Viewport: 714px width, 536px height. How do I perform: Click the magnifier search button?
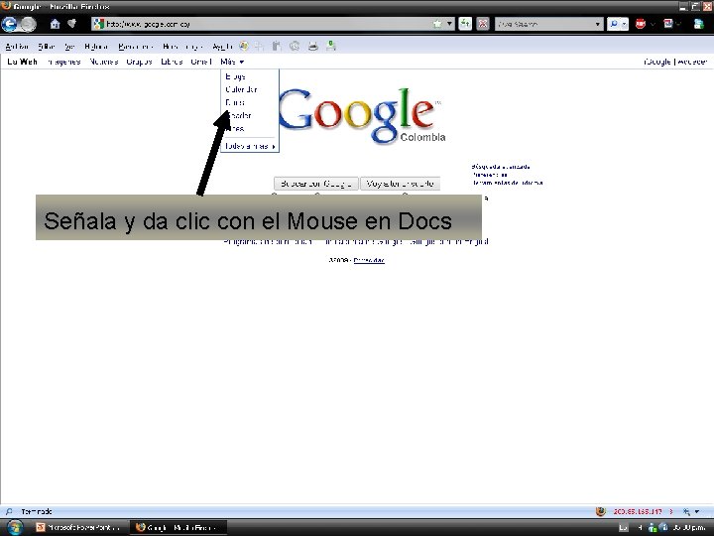pyautogui.click(x=614, y=24)
